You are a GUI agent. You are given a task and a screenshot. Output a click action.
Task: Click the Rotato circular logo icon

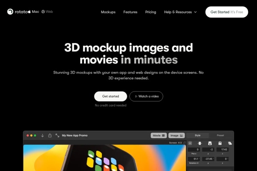pyautogui.click(x=10, y=12)
